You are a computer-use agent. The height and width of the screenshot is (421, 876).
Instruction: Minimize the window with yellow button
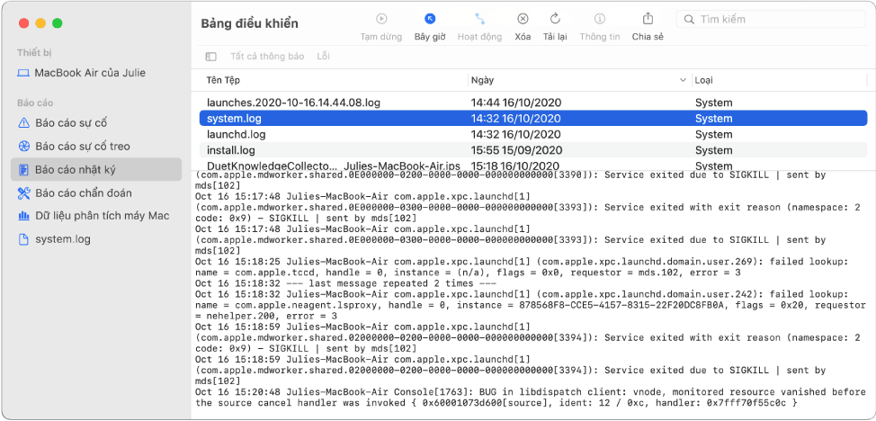click(x=40, y=22)
